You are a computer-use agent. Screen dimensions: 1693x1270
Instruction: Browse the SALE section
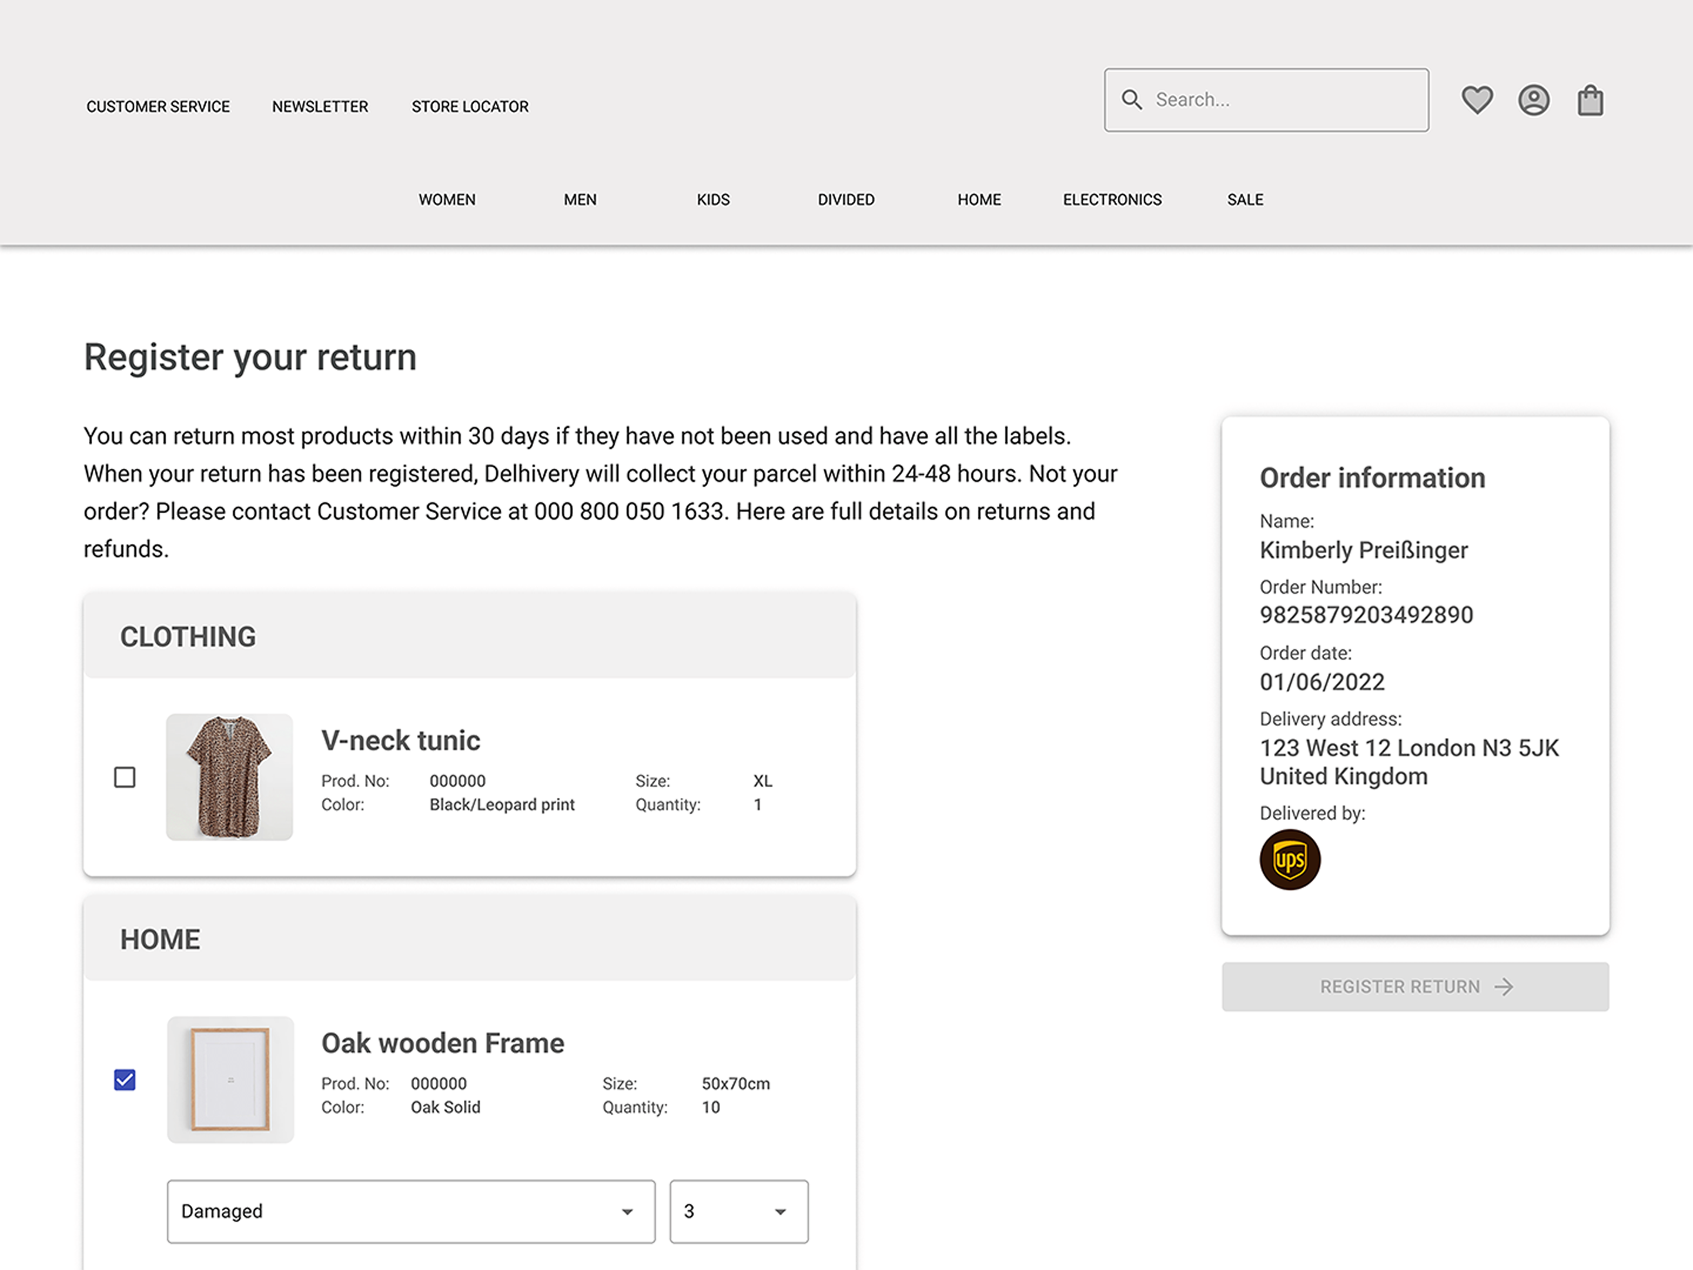tap(1244, 199)
